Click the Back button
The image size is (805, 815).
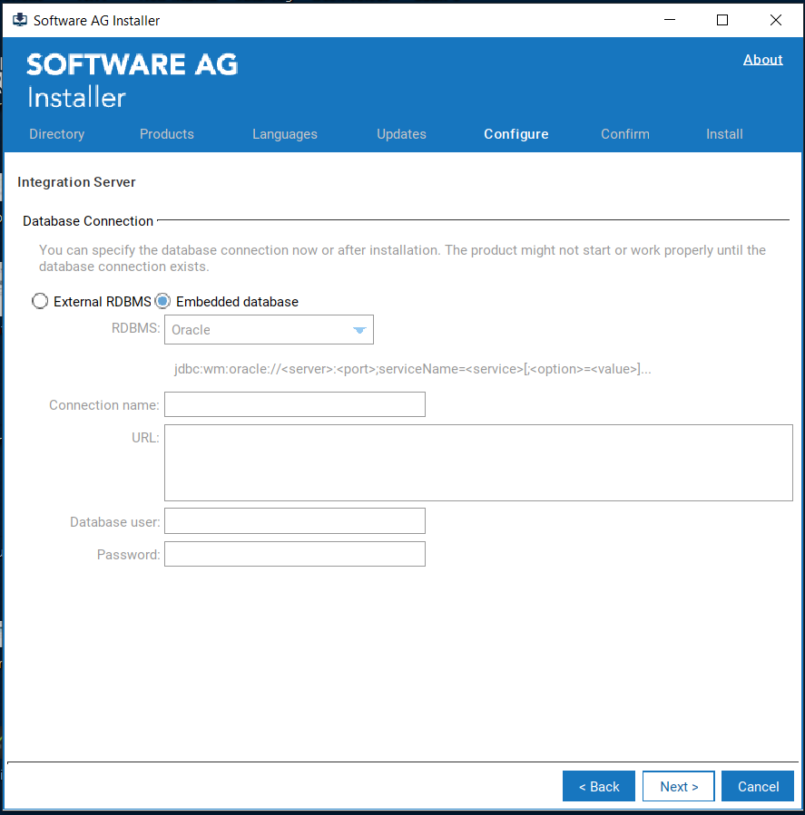click(x=598, y=786)
